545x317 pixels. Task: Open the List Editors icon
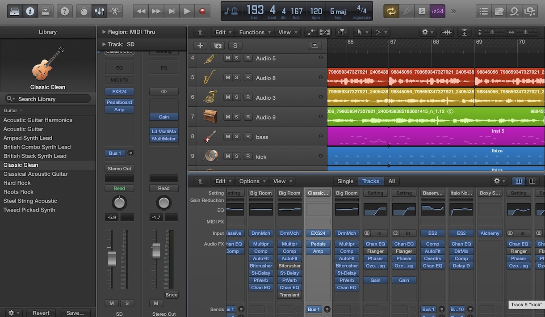coord(484,11)
